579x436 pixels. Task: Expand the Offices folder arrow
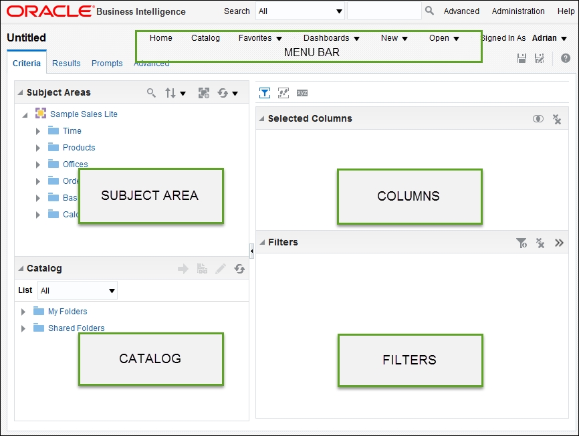37,165
